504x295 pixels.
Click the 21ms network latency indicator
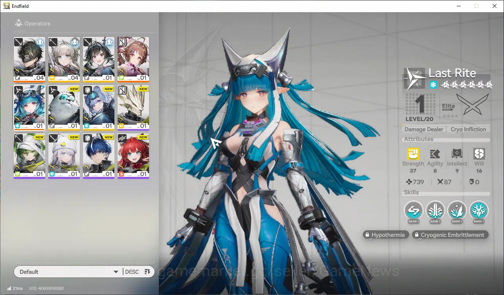(x=15, y=288)
